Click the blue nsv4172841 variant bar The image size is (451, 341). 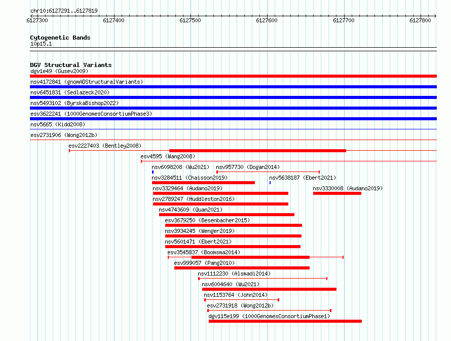pos(233,87)
